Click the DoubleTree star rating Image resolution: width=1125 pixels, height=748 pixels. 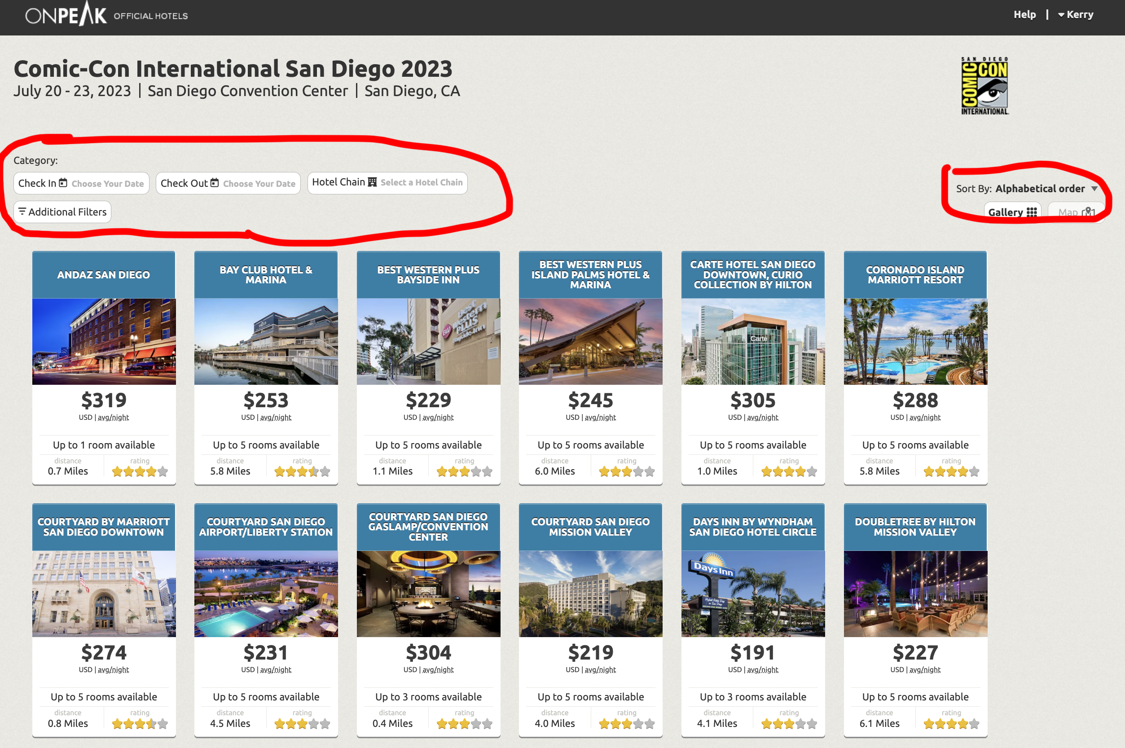[x=951, y=724]
